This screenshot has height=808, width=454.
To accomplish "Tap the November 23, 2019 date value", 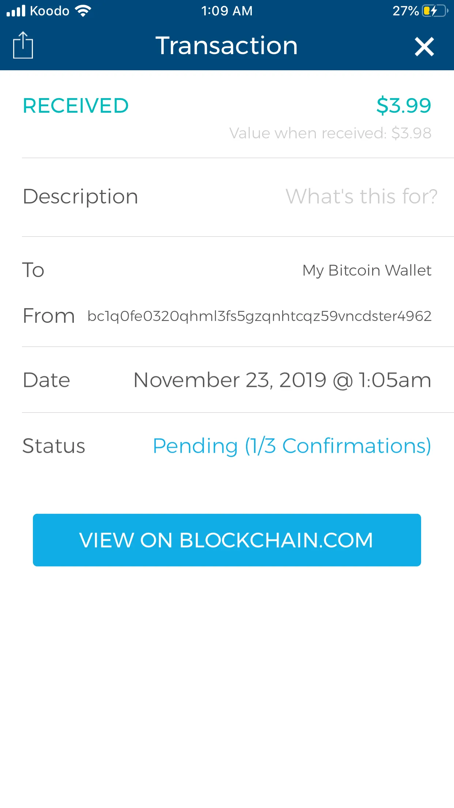I will pyautogui.click(x=282, y=380).
